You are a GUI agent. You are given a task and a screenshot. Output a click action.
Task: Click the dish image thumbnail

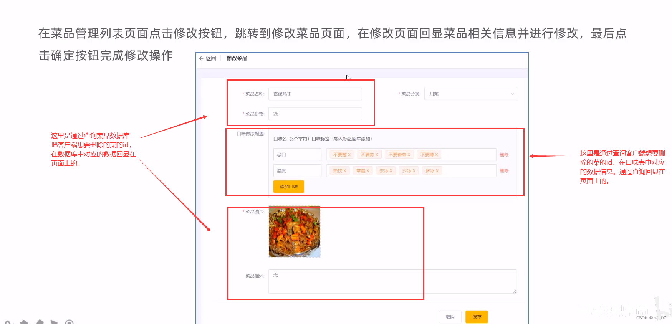295,231
